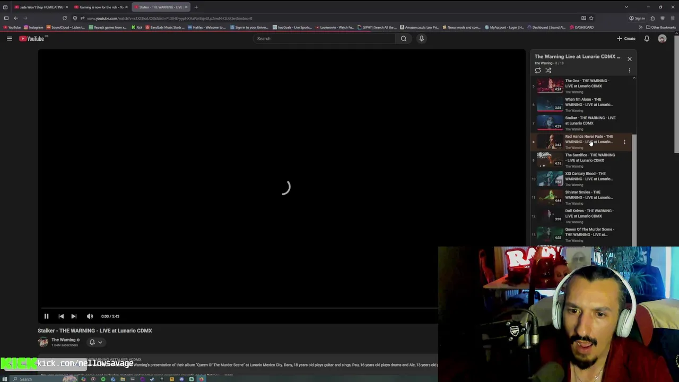Screen dimensions: 679x382
Task: Play Dull Knives playlist item
Action: point(581,216)
